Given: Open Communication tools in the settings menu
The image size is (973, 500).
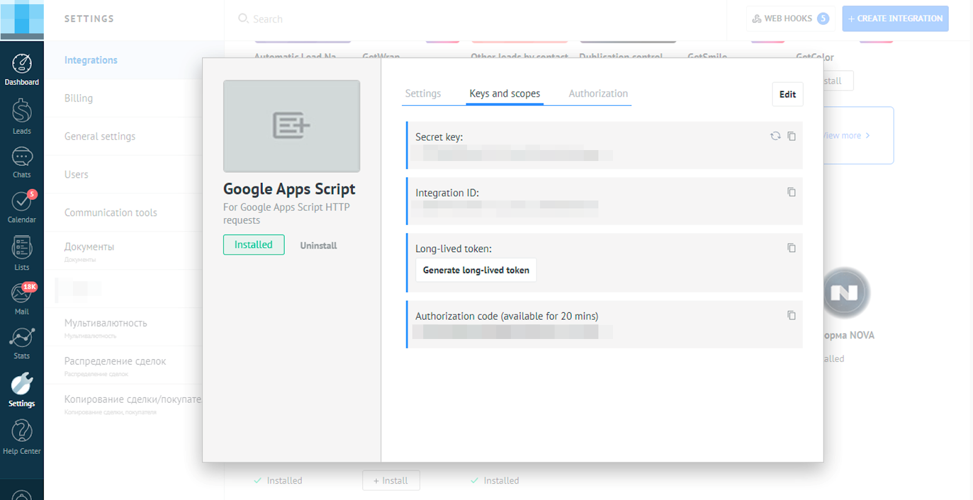Looking at the screenshot, I should pos(111,213).
